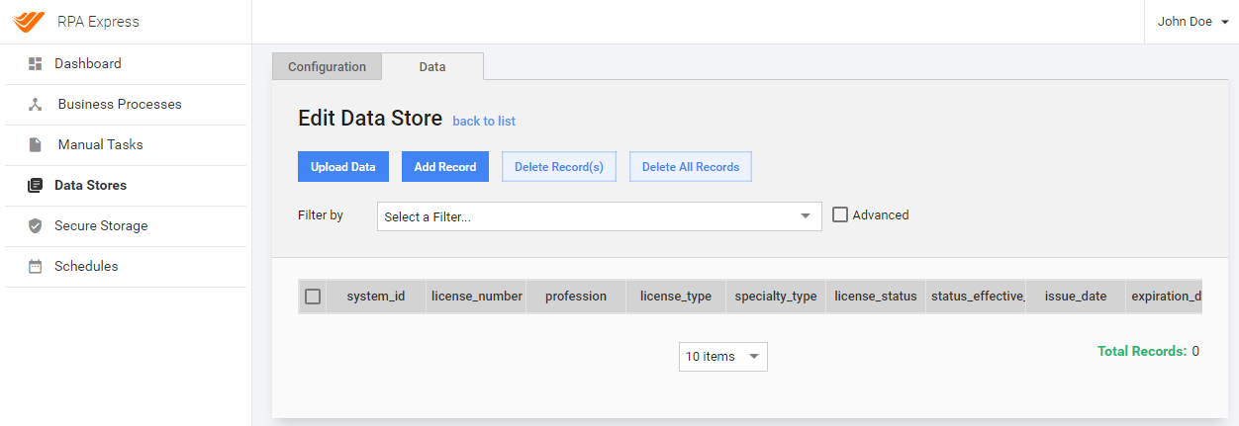The height and width of the screenshot is (426, 1239).
Task: Open the Dashboard menu item
Action: coord(126,63)
